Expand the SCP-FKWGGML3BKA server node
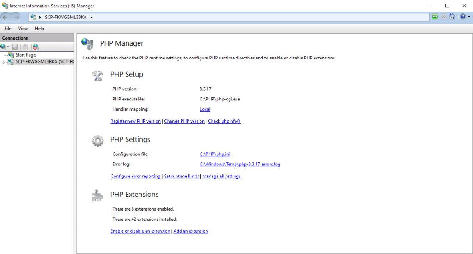This screenshot has width=473, height=254. click(x=4, y=62)
